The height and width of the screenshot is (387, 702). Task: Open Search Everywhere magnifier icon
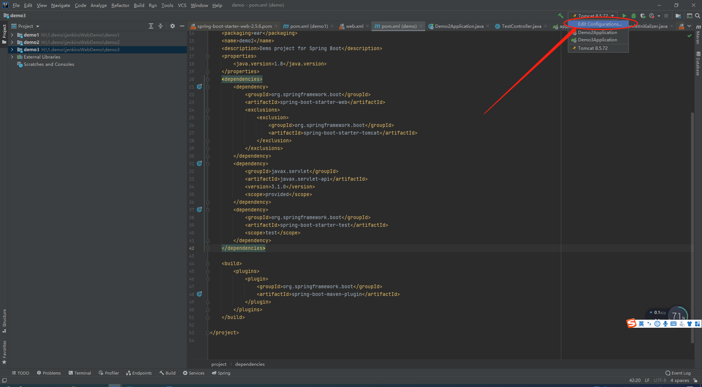click(698, 16)
